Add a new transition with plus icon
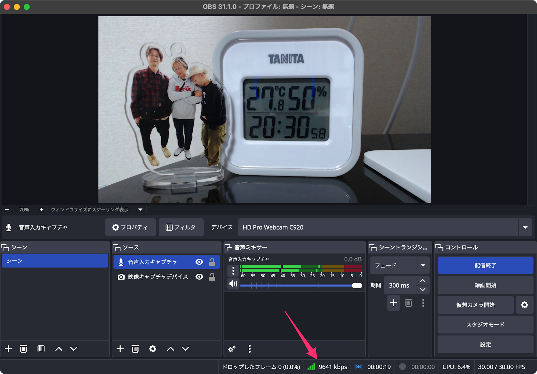 click(x=394, y=303)
